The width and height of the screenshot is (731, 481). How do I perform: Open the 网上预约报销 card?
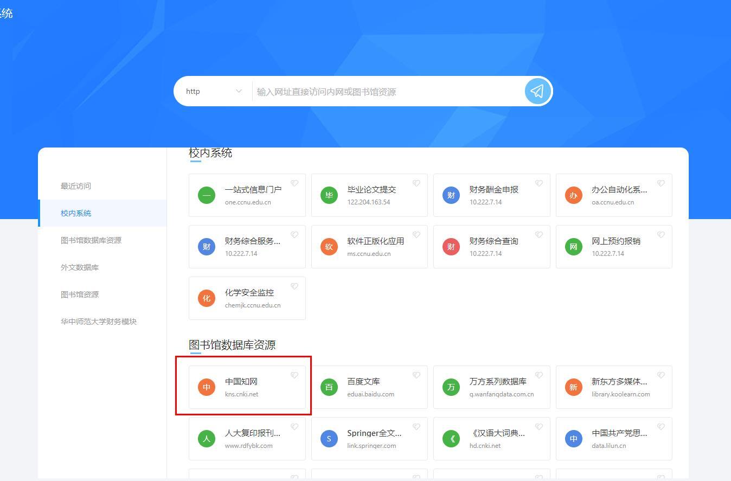(615, 241)
